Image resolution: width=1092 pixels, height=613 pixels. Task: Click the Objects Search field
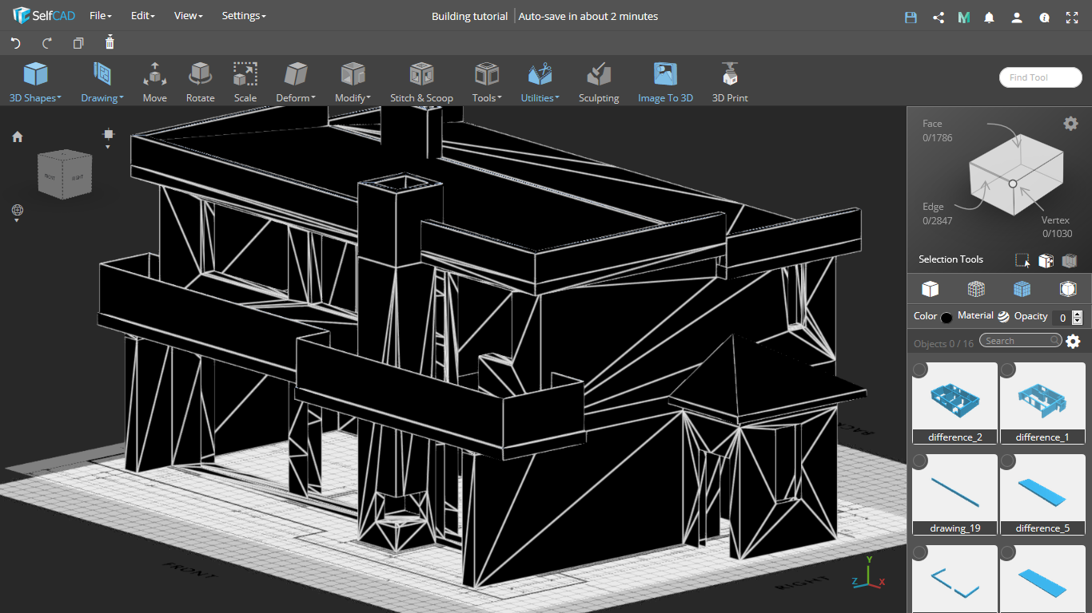point(1021,341)
